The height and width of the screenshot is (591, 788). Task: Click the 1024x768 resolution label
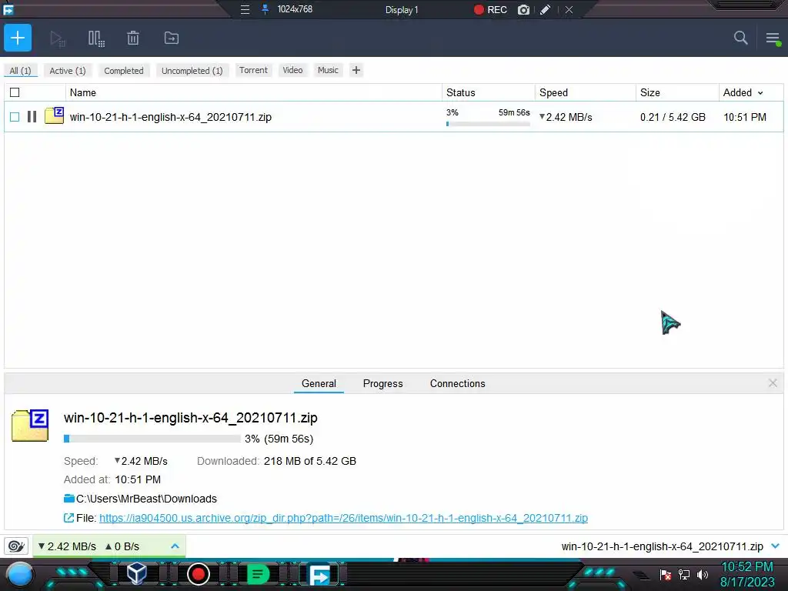click(x=295, y=9)
